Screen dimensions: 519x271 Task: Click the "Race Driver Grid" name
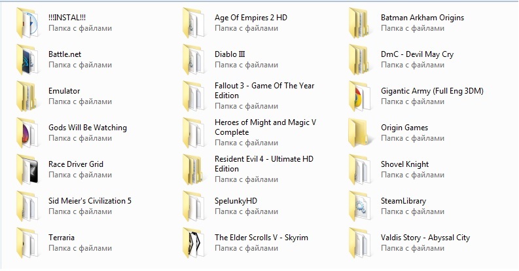pyautogui.click(x=76, y=164)
